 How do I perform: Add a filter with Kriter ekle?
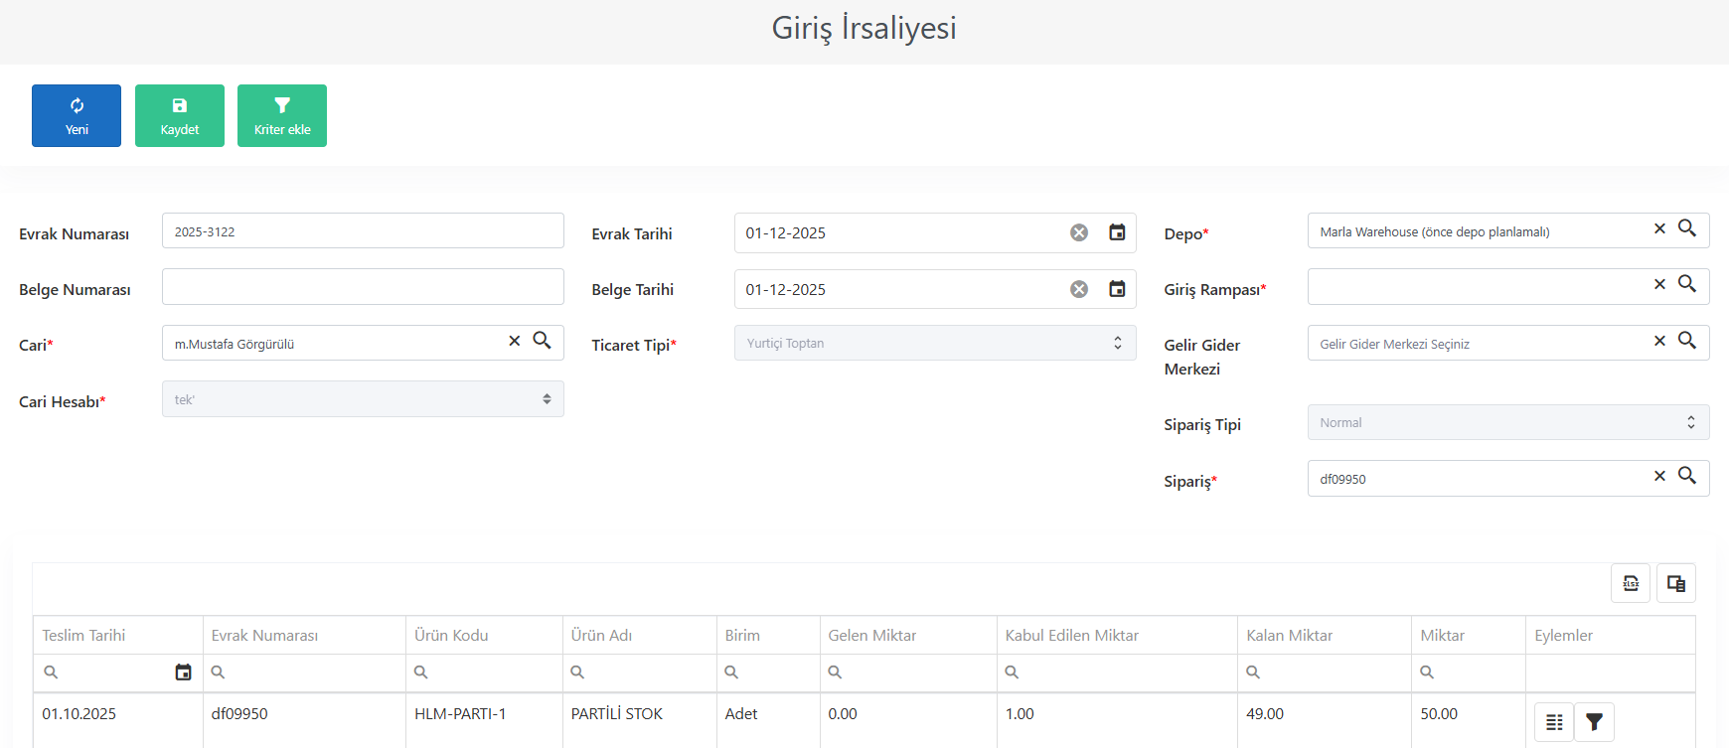[282, 115]
